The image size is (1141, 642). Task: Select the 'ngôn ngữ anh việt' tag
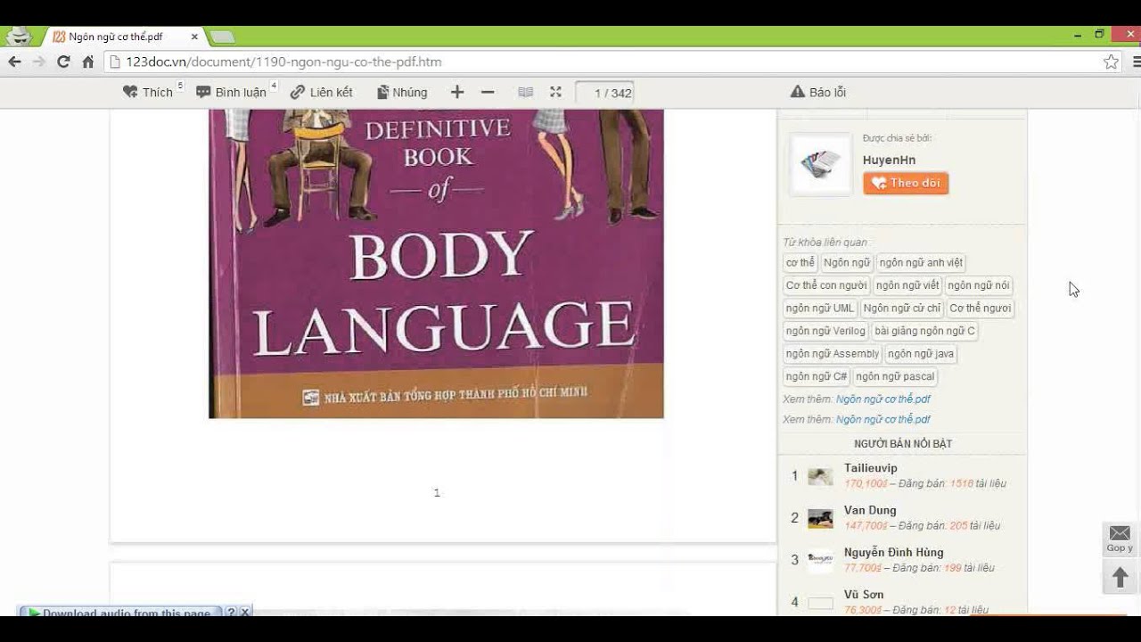click(x=921, y=263)
